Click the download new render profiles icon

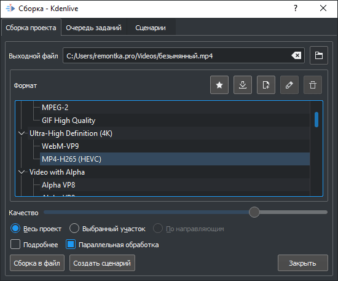coord(243,85)
